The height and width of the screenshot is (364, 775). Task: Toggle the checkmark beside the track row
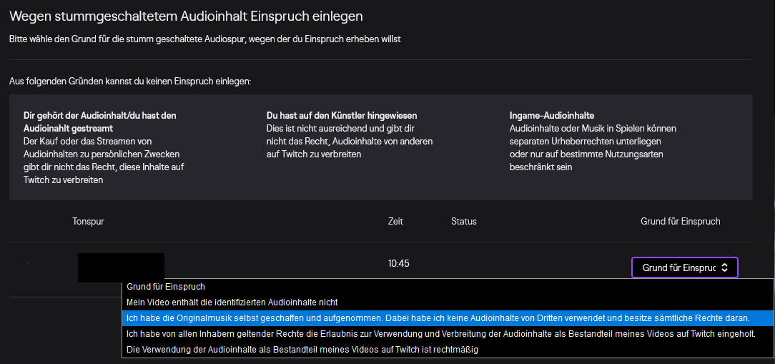tap(29, 262)
